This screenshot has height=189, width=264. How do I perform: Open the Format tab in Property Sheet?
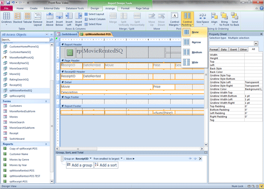pyautogui.click(x=214, y=50)
